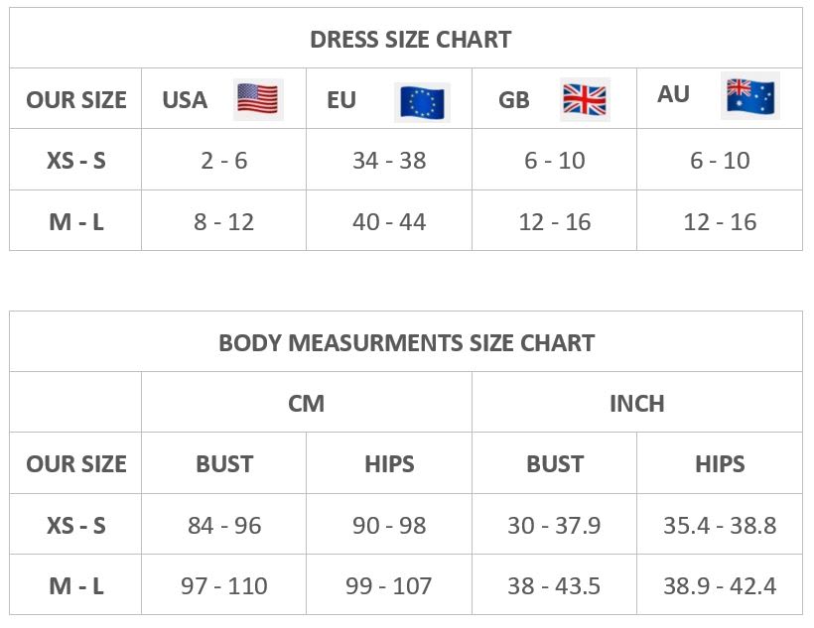Select the "90 - 98" hips measurement cell
The height and width of the screenshot is (628, 814).
pos(388,525)
